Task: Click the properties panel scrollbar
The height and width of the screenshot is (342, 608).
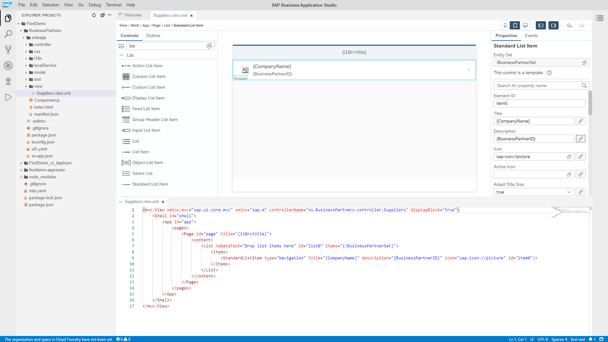Action: click(x=590, y=103)
